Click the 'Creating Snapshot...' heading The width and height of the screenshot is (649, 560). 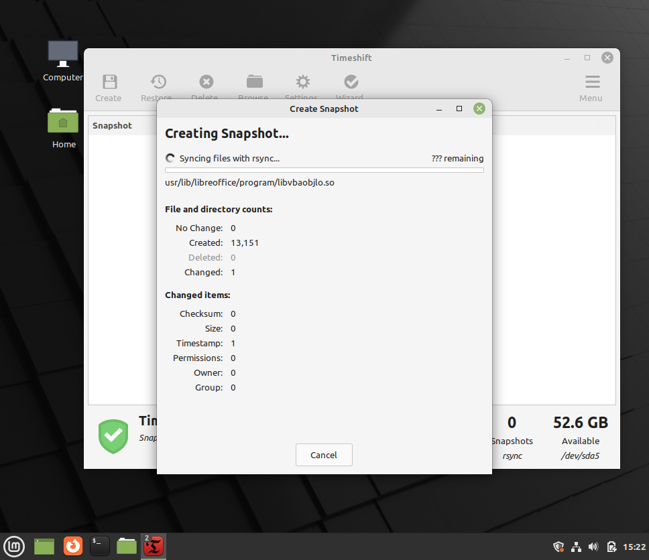(227, 133)
